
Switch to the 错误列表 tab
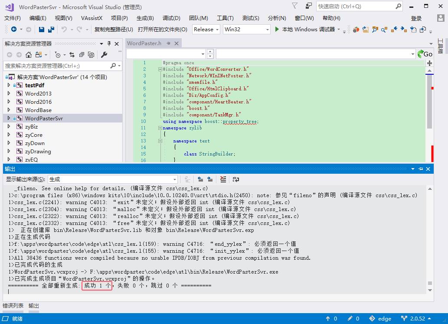coord(13,306)
